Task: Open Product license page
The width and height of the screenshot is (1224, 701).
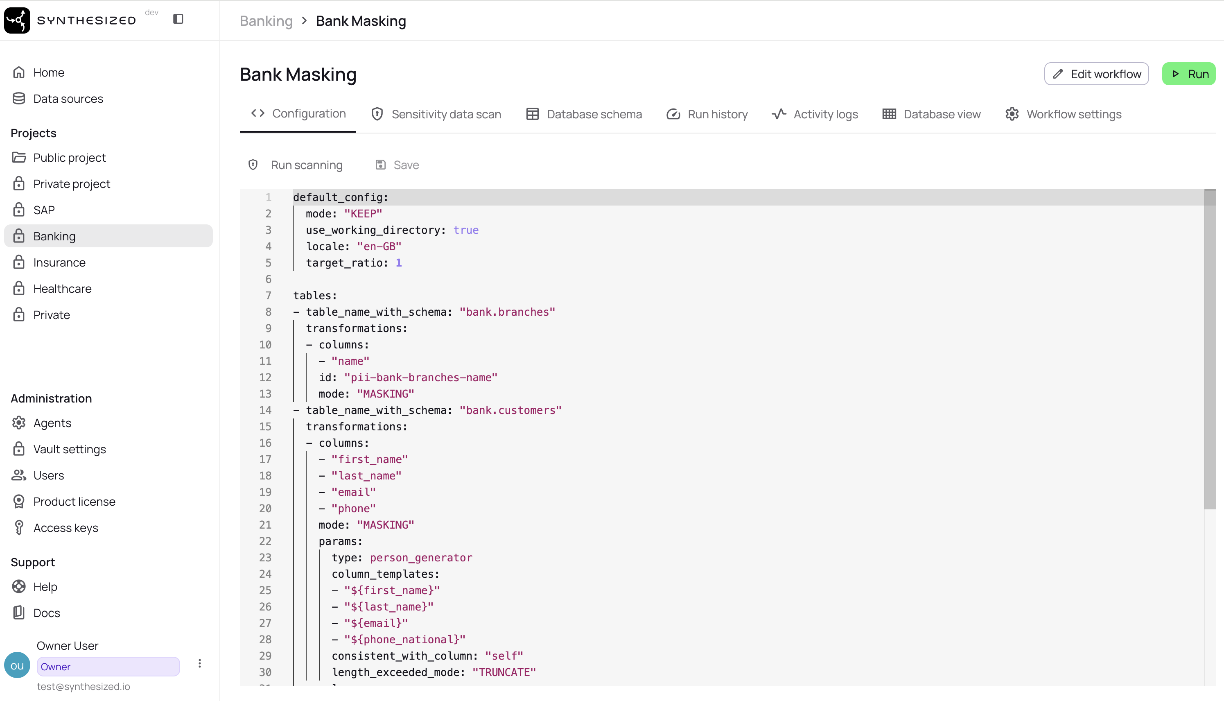Action: (74, 501)
